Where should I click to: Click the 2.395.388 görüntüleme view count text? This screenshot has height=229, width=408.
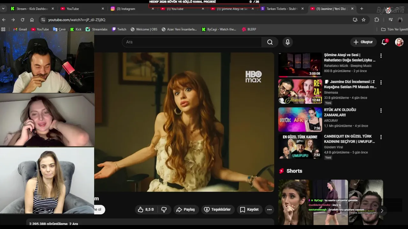tap(48, 224)
